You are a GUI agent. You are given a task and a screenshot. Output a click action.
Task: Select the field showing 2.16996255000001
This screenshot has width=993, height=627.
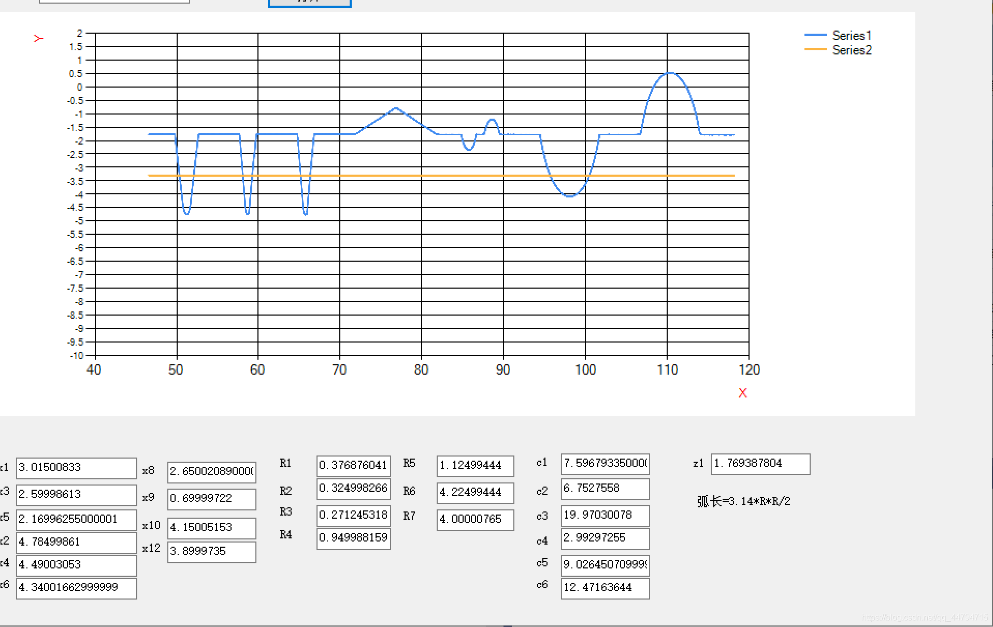pos(77,520)
